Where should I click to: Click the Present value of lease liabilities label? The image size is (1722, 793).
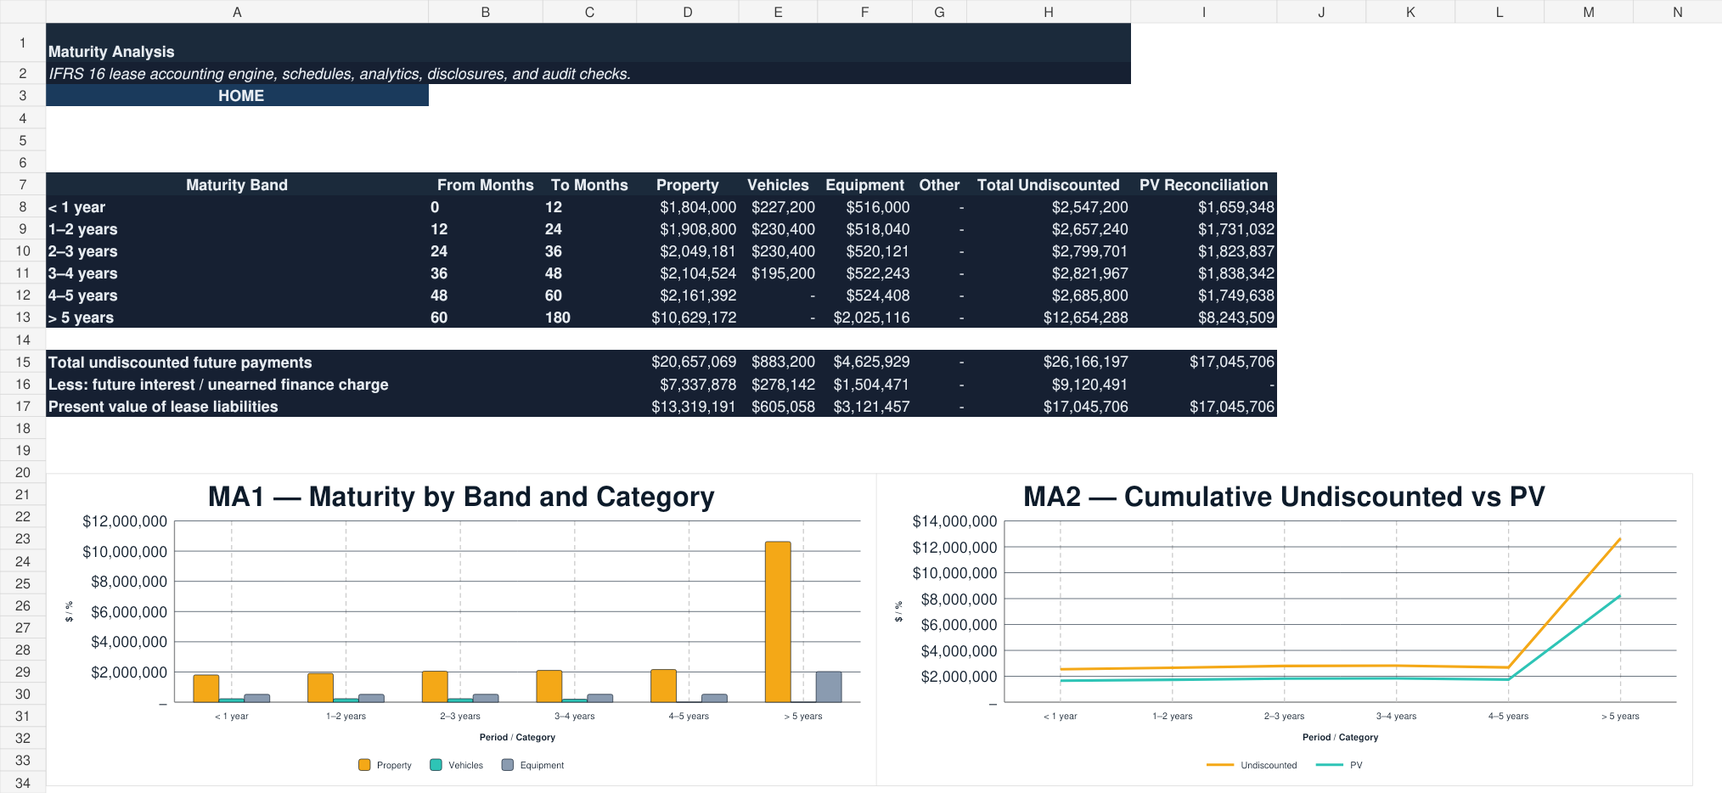163,407
